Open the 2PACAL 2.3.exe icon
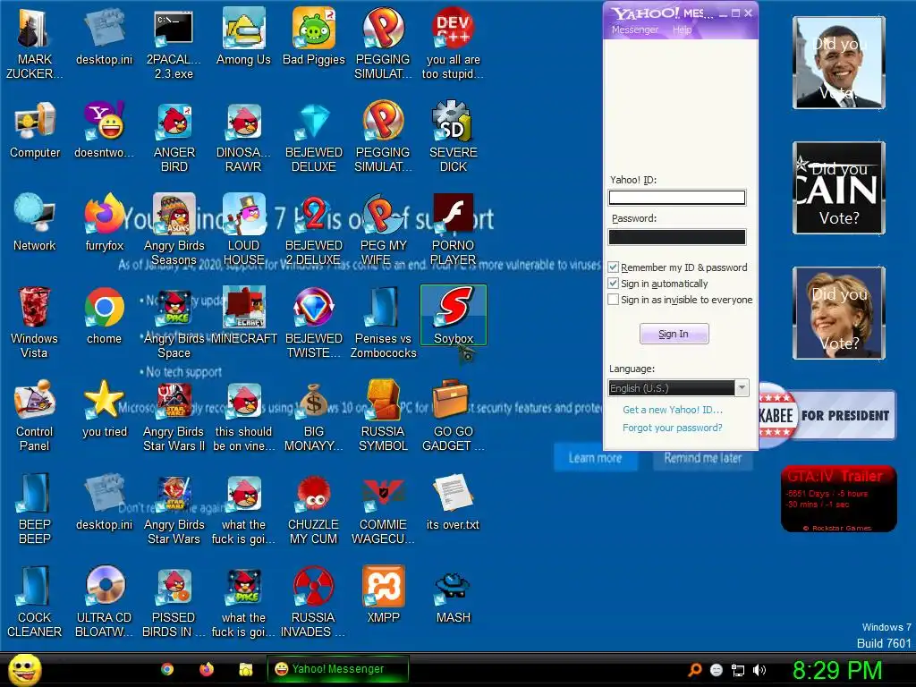 point(174,44)
